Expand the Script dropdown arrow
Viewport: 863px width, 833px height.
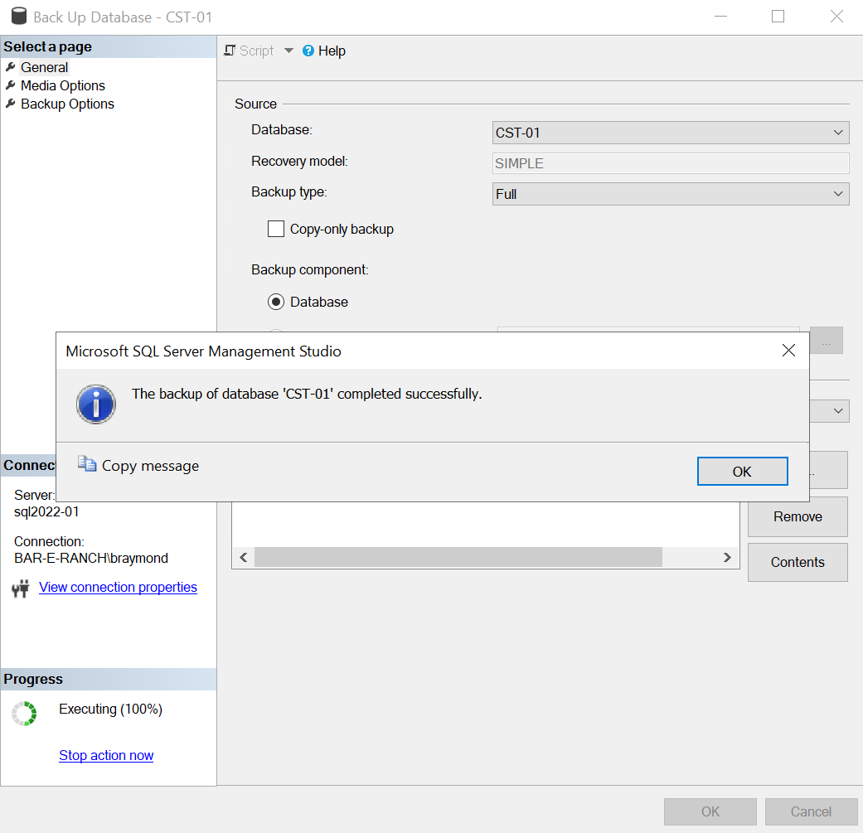click(288, 51)
